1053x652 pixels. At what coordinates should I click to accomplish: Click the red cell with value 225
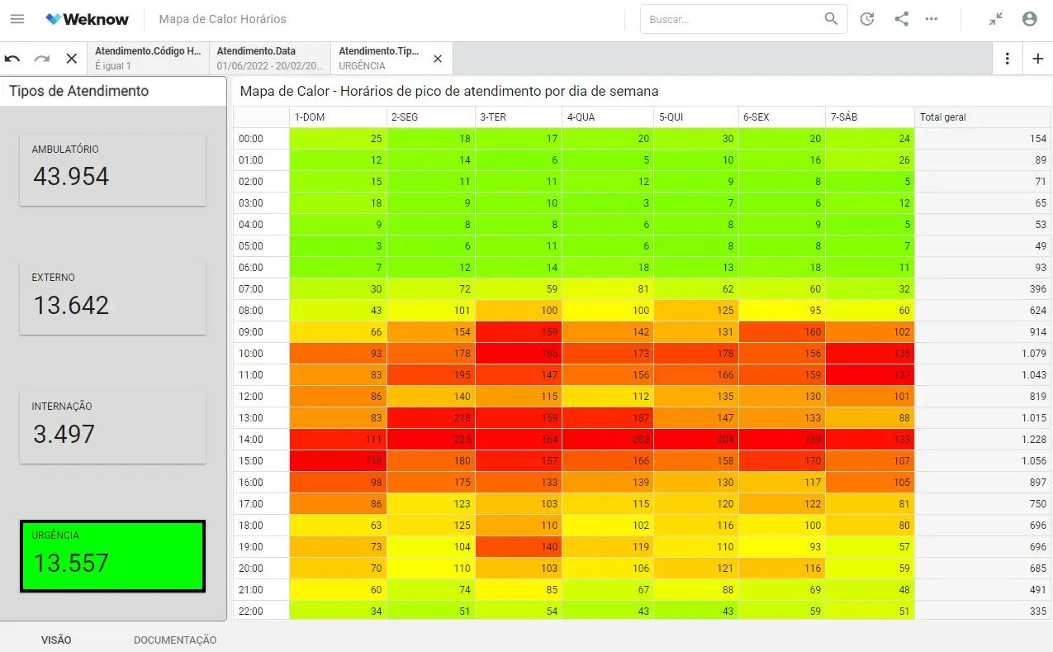[x=431, y=440]
